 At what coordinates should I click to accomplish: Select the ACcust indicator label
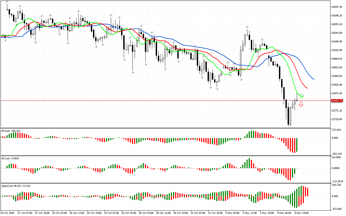pos(10,158)
